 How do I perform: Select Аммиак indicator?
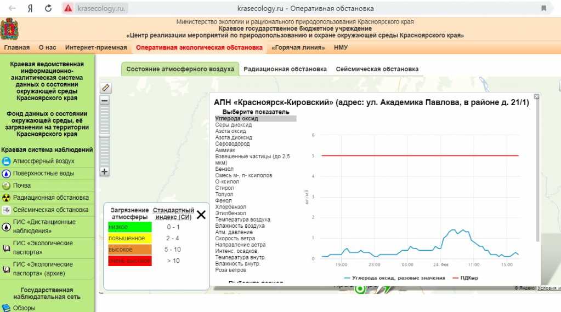point(225,150)
